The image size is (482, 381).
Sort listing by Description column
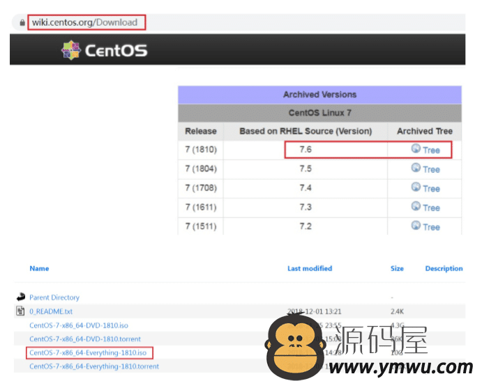(x=444, y=269)
